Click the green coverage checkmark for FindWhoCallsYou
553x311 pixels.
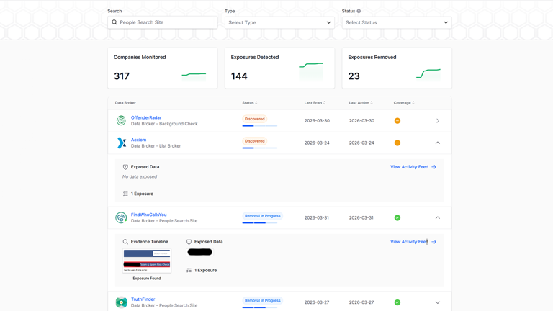click(397, 217)
